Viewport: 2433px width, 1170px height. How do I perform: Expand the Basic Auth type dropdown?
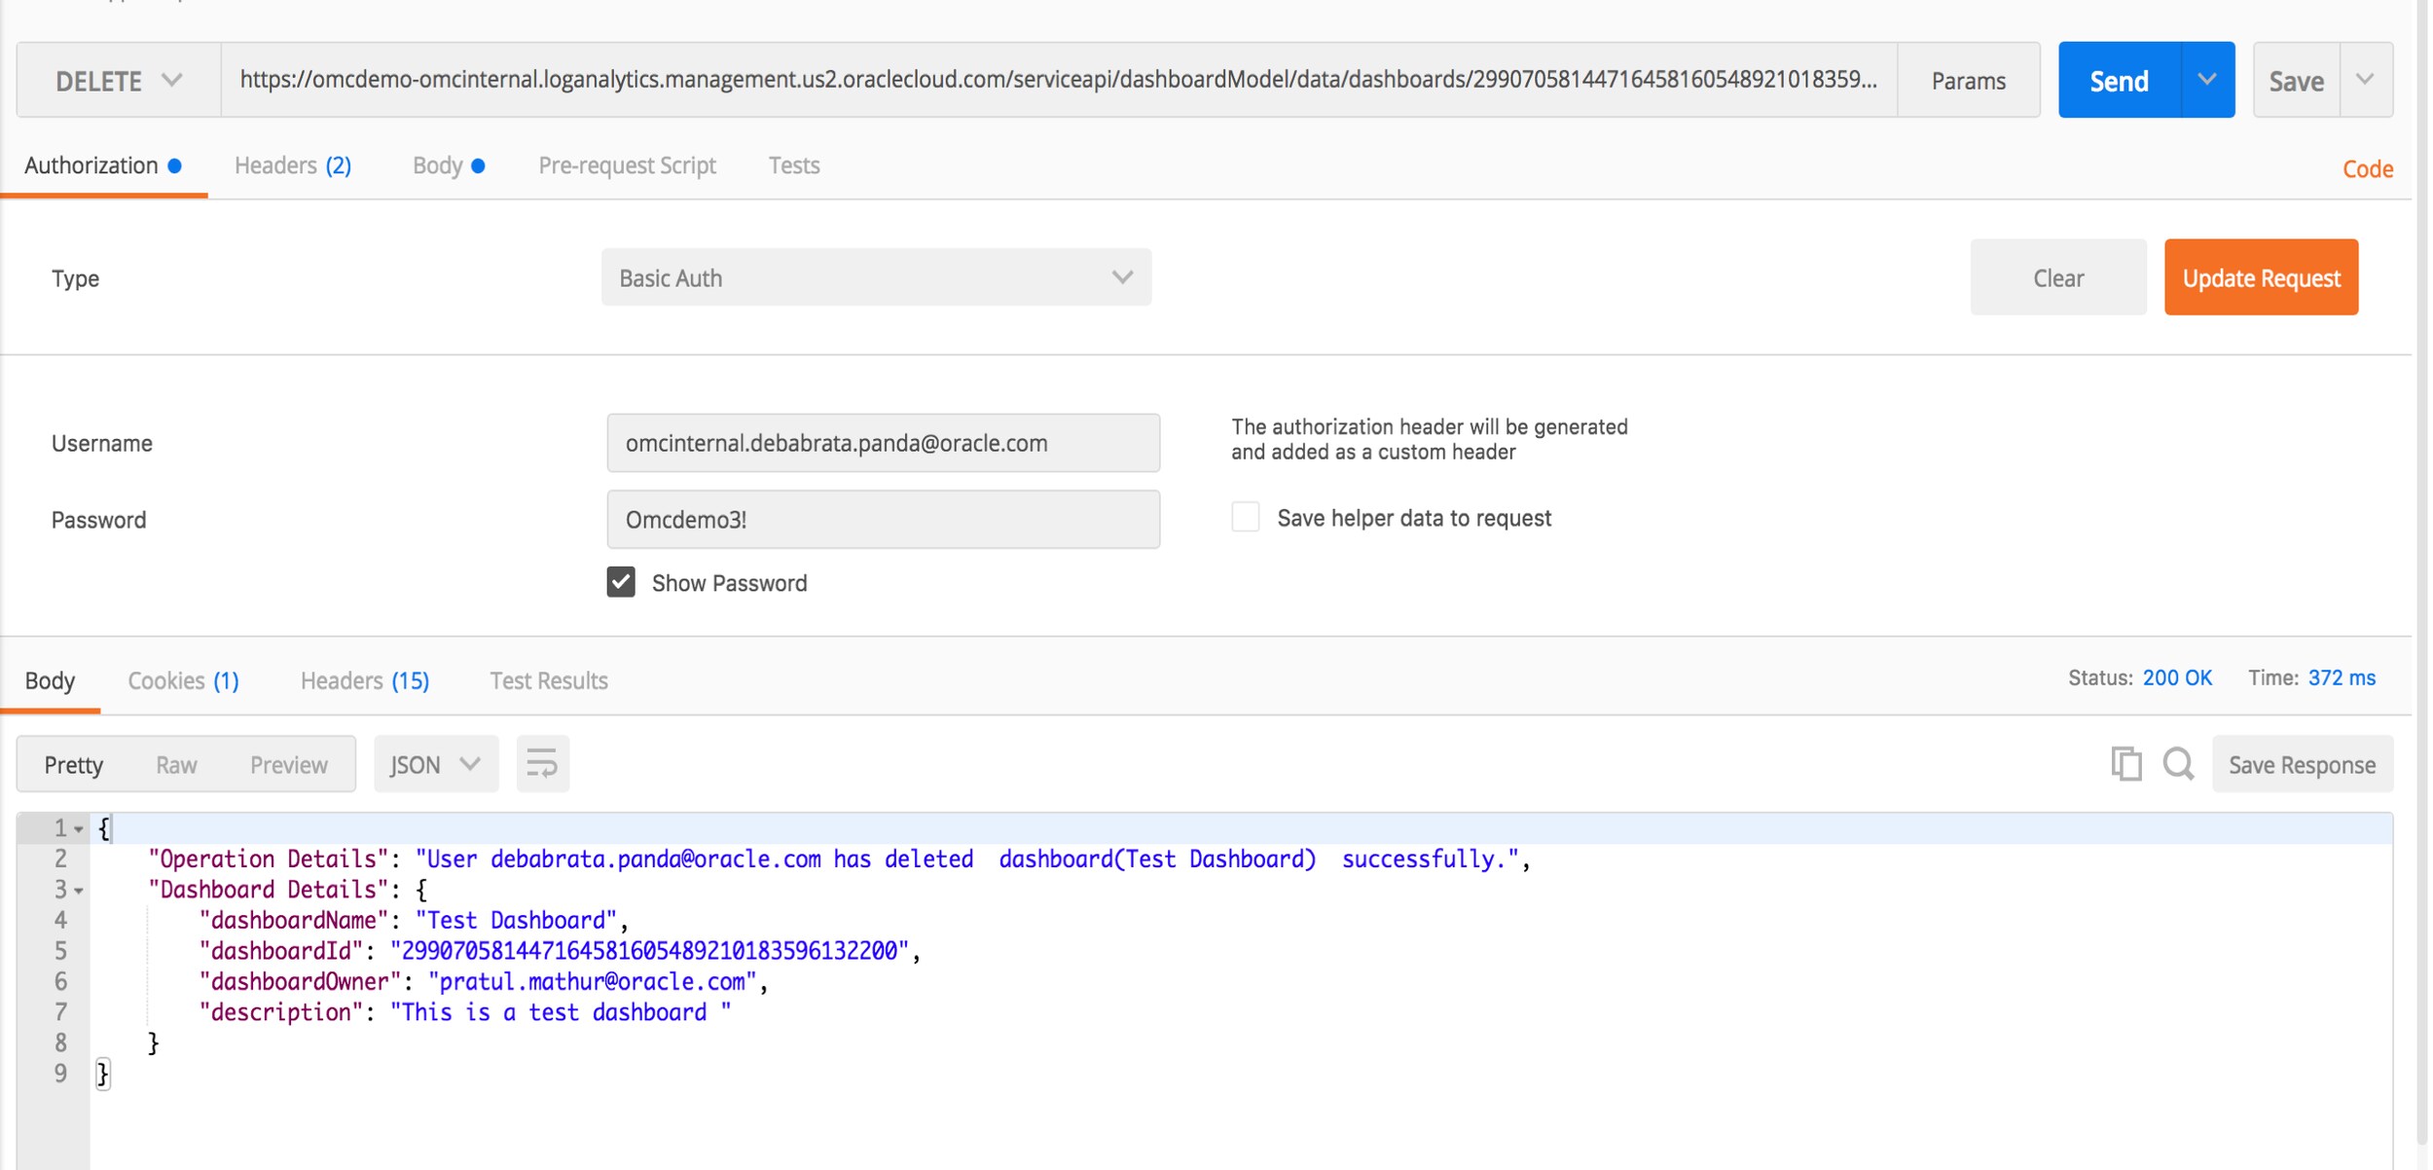coord(876,277)
